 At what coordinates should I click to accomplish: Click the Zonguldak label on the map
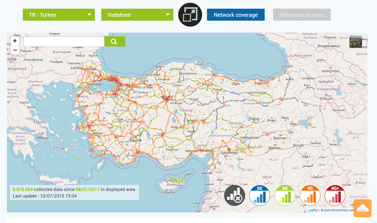[153, 74]
